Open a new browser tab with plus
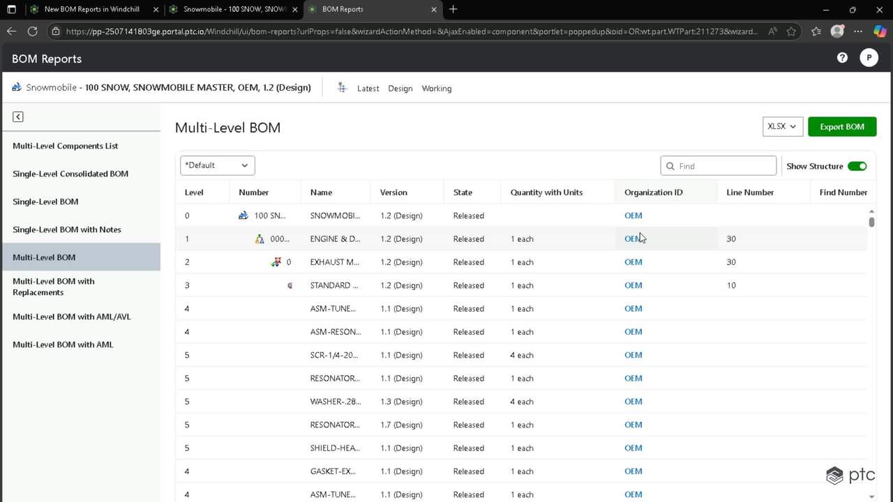893x502 pixels. pos(453,9)
